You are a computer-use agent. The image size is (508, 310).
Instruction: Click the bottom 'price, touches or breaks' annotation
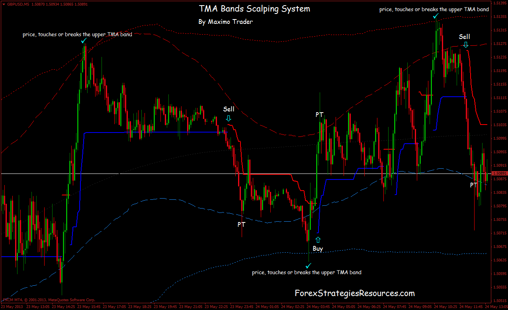tap(307, 273)
